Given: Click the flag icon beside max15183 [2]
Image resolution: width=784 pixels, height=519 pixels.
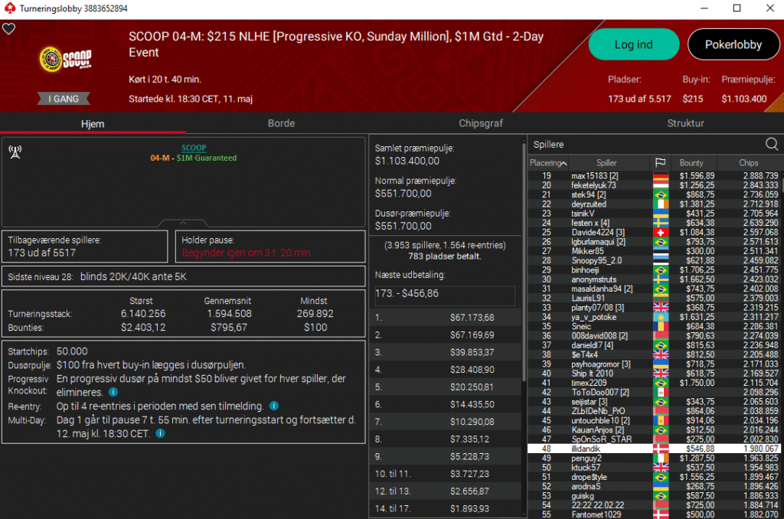Looking at the screenshot, I should [661, 176].
